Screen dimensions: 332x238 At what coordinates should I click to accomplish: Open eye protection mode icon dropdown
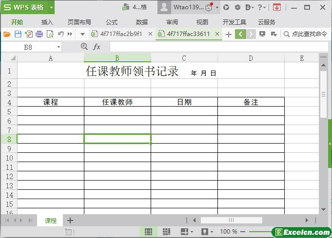click(207, 232)
